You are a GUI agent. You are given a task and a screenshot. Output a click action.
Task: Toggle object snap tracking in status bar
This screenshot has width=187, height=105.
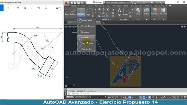point(141,97)
